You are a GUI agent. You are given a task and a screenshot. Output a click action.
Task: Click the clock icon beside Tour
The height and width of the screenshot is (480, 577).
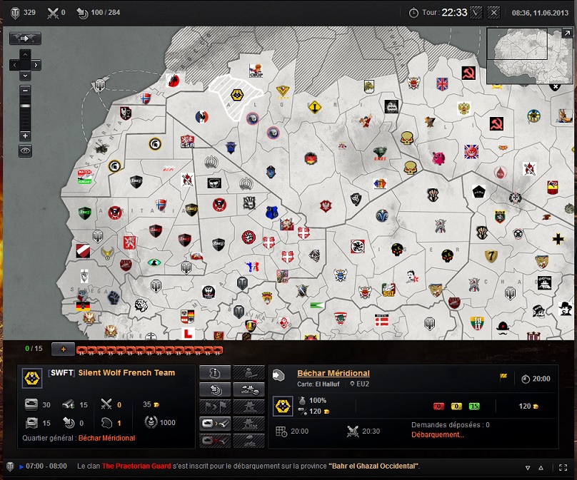[x=413, y=13]
